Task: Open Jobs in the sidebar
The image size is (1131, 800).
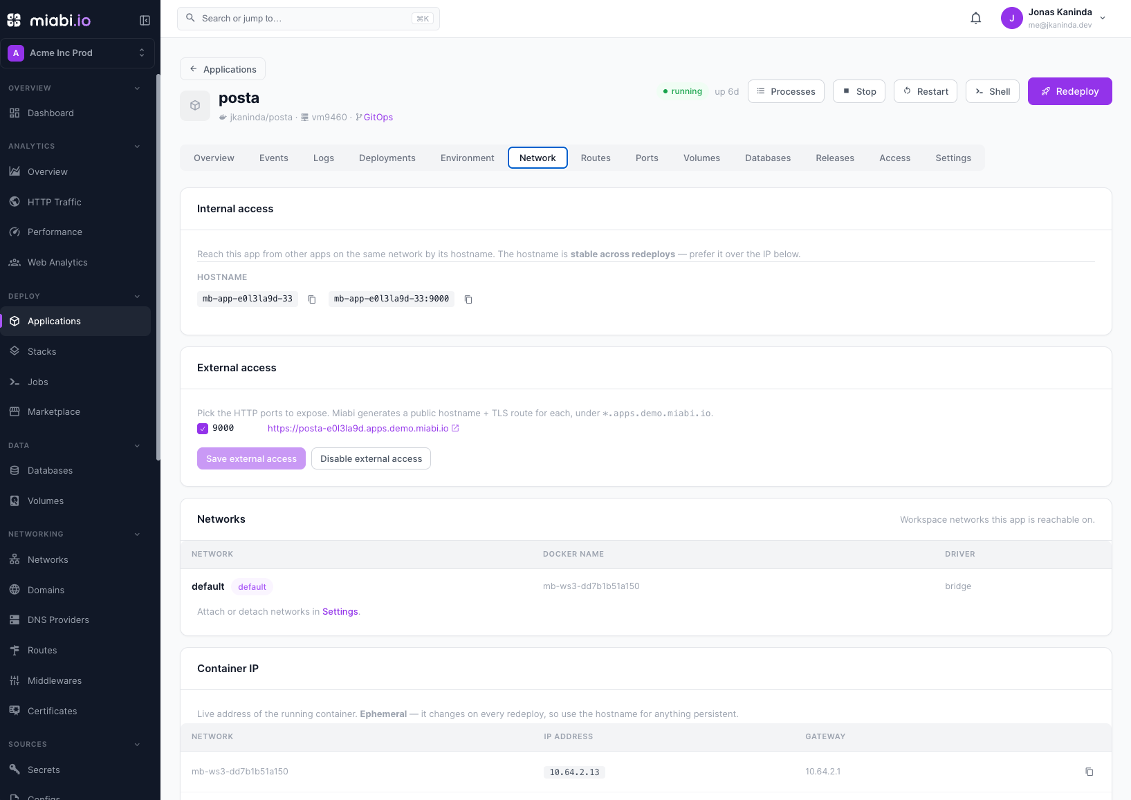Action: click(x=75, y=382)
